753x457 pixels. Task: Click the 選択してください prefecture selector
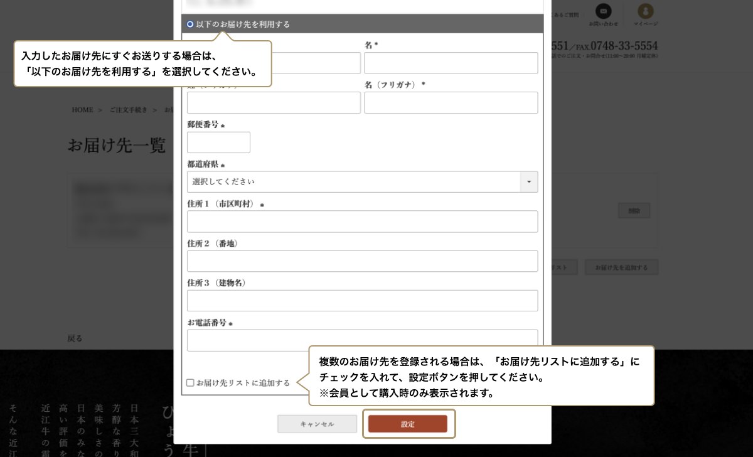point(351,182)
